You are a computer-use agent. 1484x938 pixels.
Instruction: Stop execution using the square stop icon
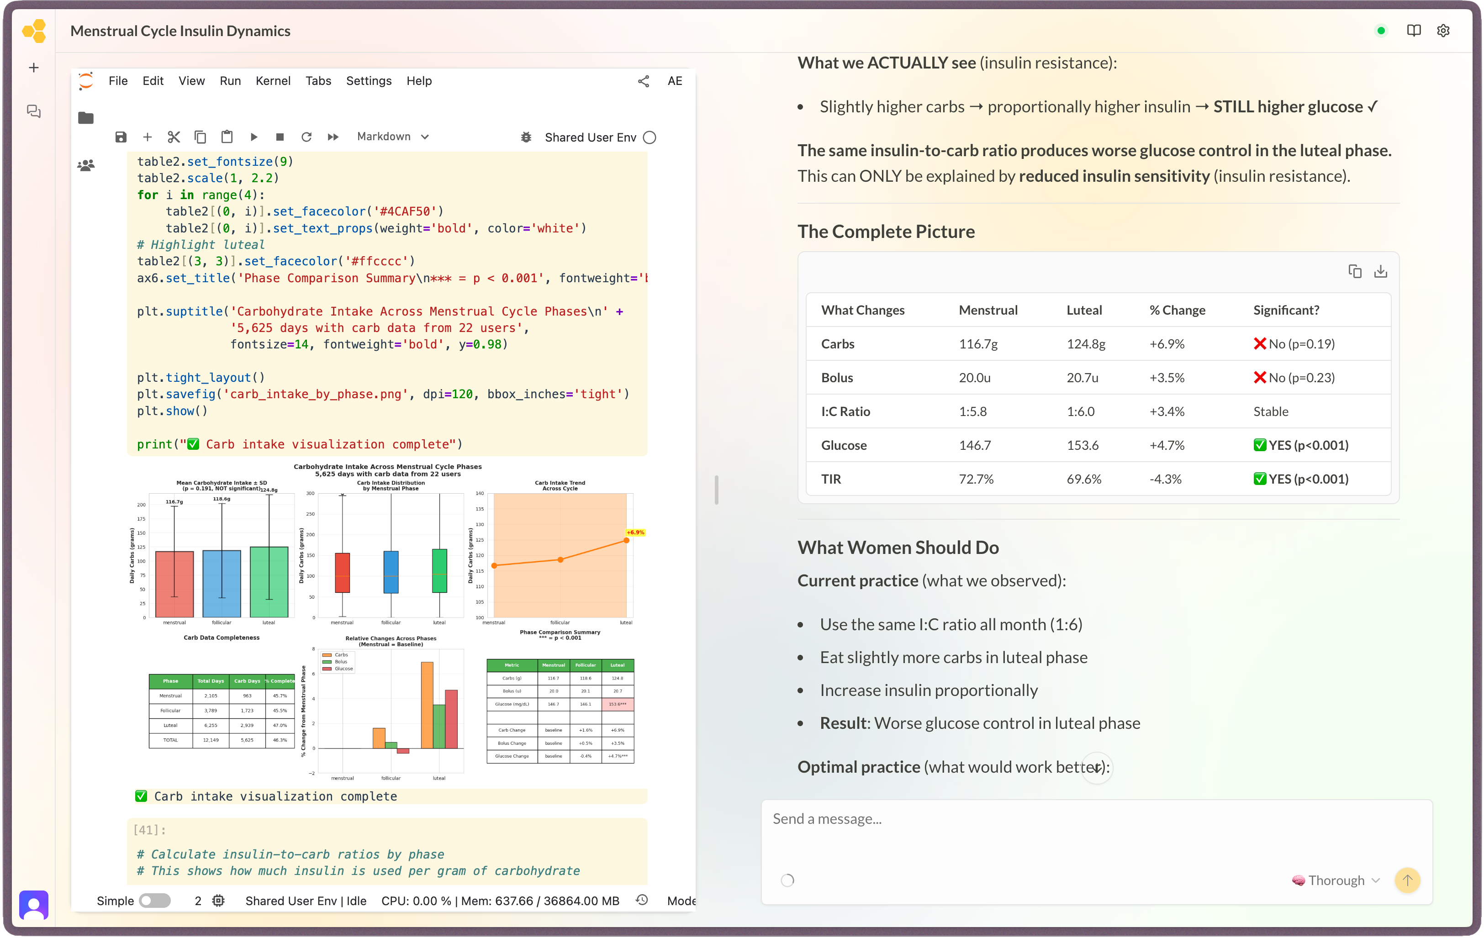pyautogui.click(x=280, y=136)
